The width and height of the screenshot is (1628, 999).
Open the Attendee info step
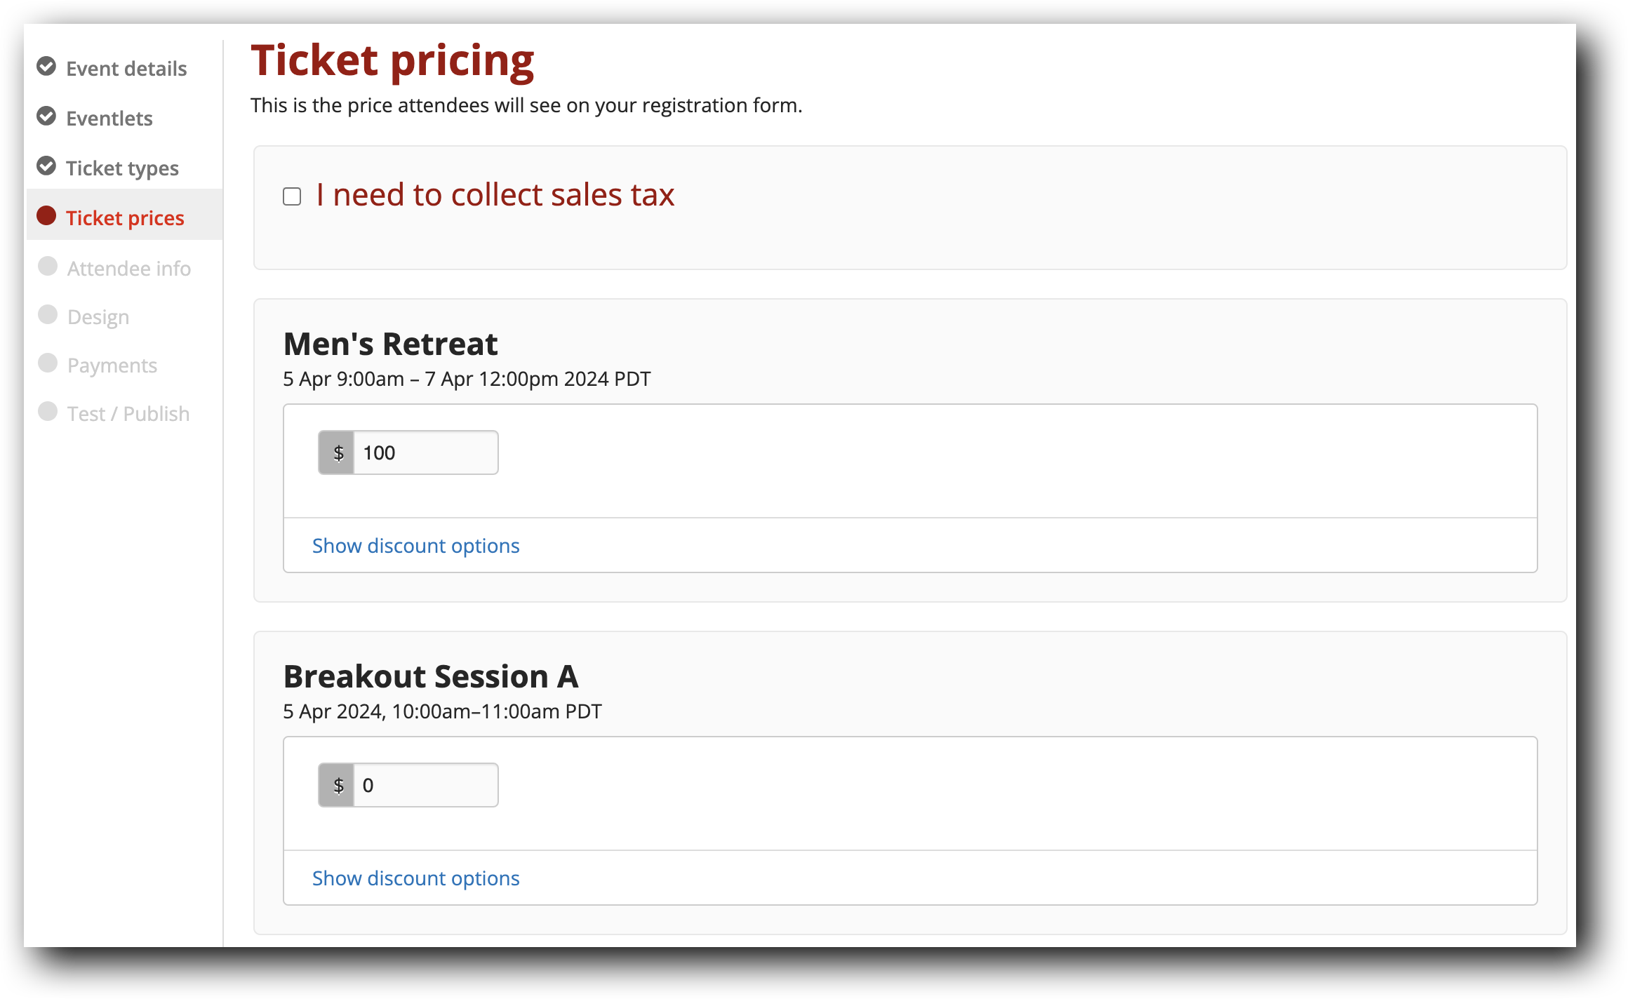tap(128, 268)
